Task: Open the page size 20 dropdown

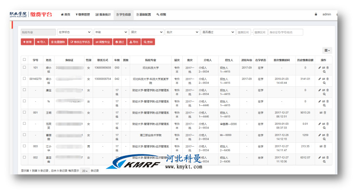Action: 85,171
